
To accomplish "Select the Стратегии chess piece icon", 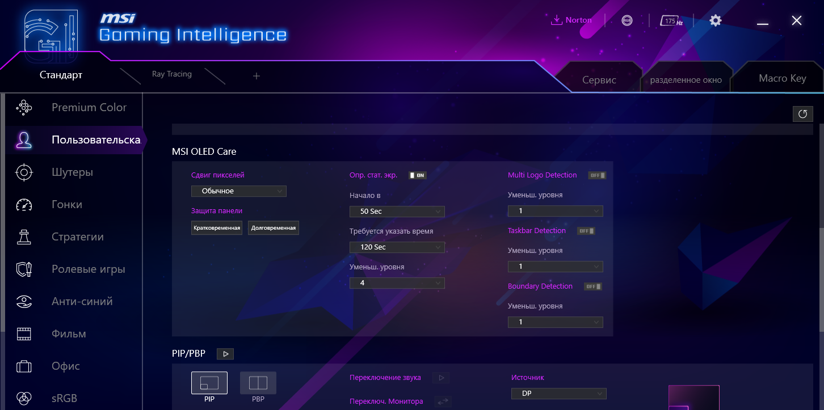I will 24,236.
